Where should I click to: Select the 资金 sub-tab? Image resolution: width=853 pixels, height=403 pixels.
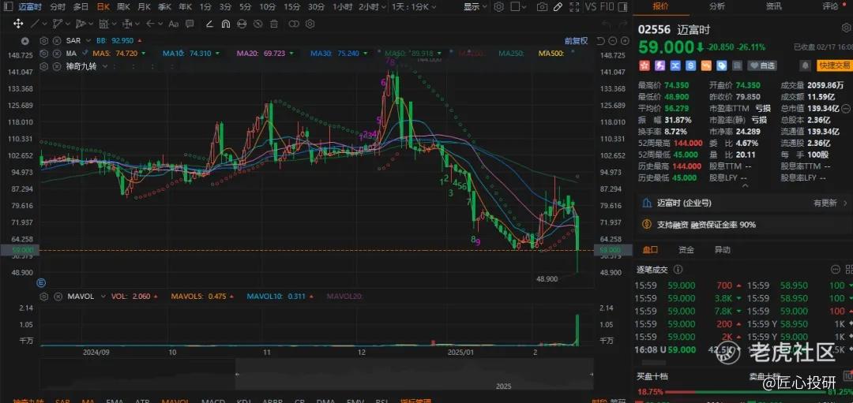click(x=686, y=250)
